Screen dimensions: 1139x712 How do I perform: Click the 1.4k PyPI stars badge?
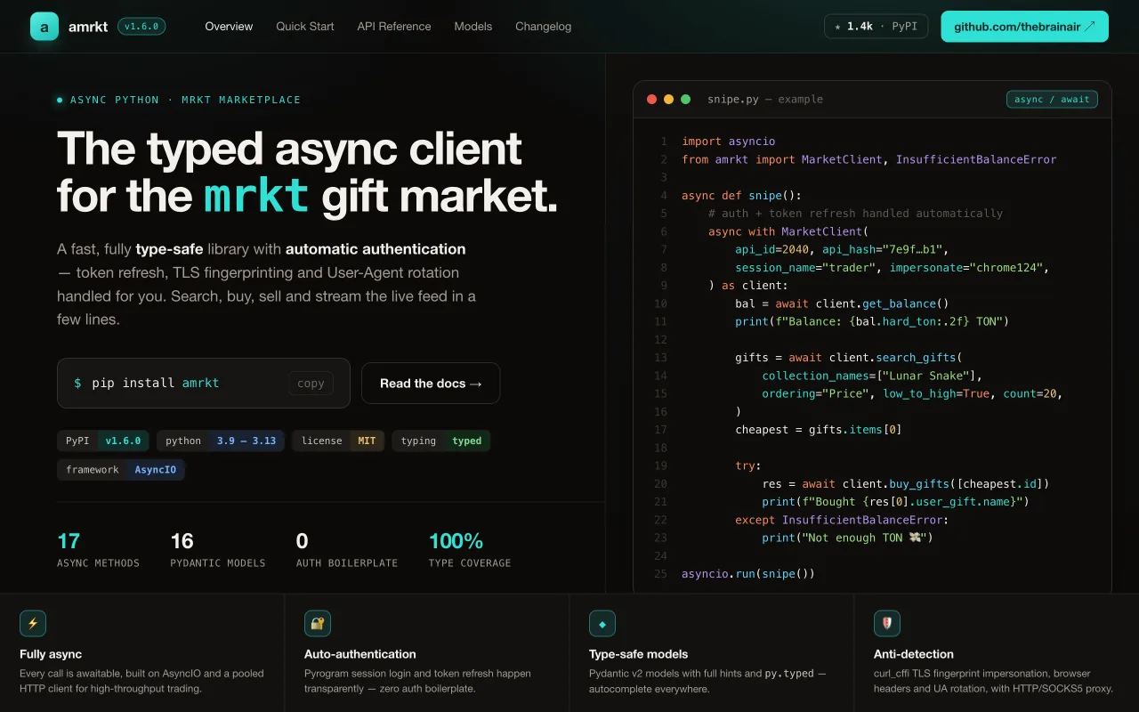pos(876,27)
